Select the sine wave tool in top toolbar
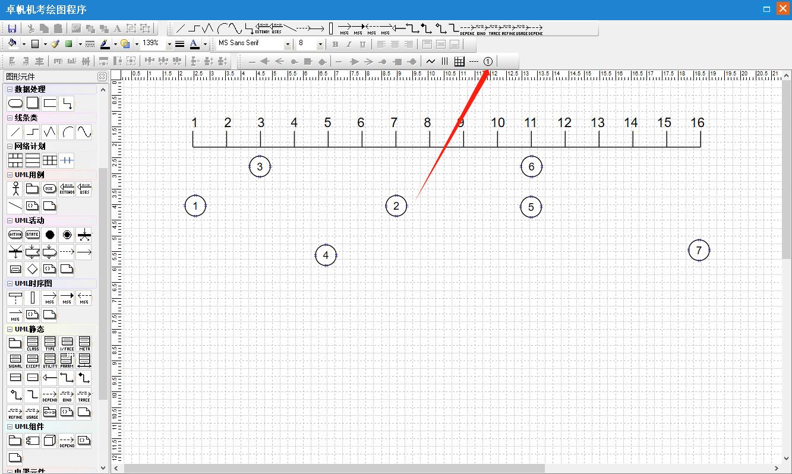This screenshot has width=792, height=474. point(235,28)
